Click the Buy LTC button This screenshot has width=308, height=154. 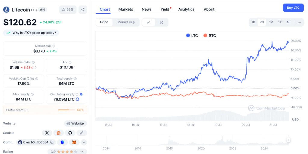[x=293, y=8]
